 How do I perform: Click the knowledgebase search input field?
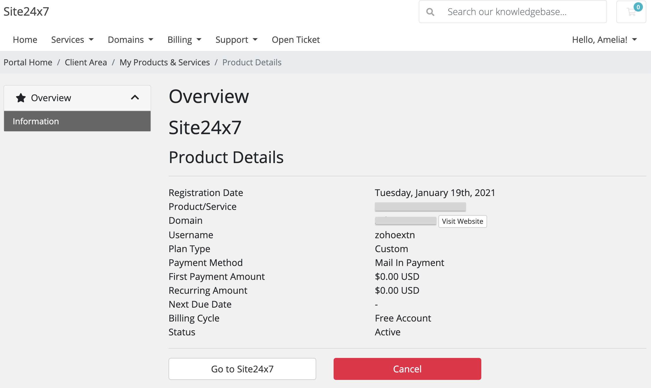(513, 12)
